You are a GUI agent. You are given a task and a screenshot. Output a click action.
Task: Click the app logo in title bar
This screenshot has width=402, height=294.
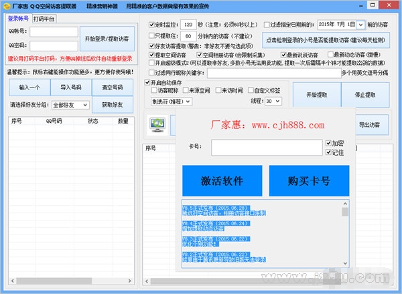pyautogui.click(x=7, y=5)
